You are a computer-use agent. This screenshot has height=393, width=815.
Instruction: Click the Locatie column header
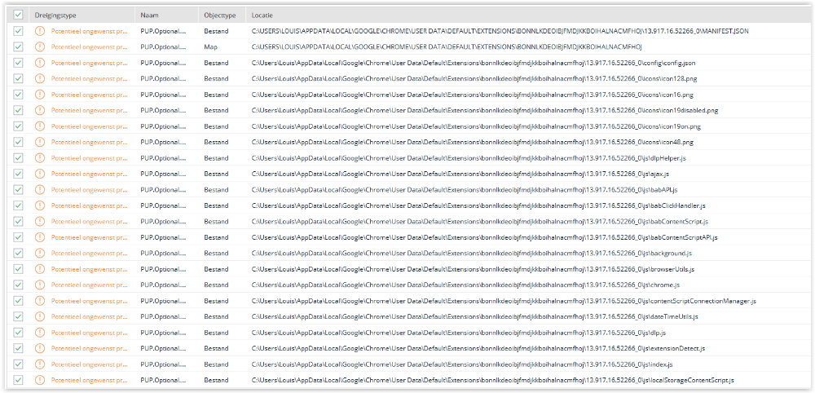263,15
